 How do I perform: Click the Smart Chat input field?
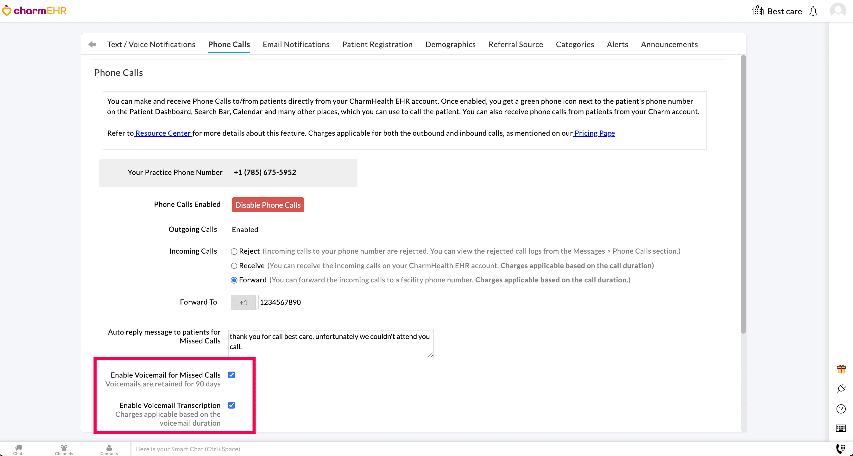click(298, 449)
